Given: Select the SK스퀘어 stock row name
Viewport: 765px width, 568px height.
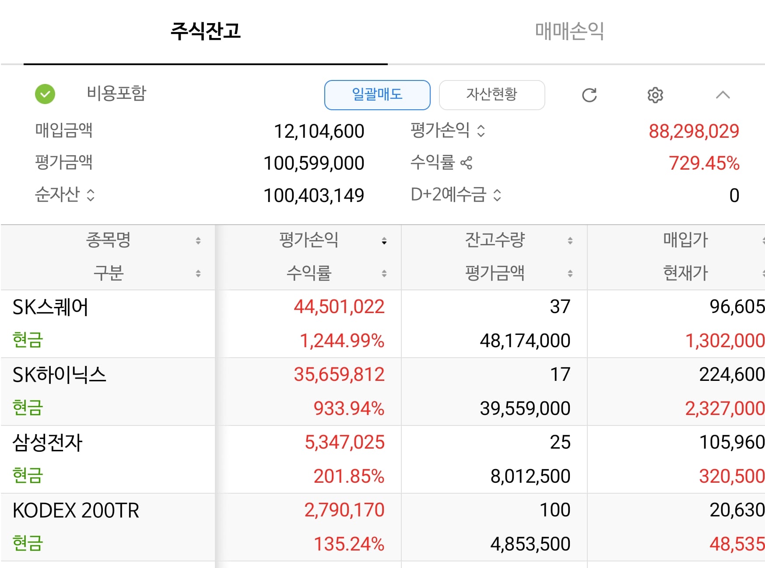Looking at the screenshot, I should [50, 307].
